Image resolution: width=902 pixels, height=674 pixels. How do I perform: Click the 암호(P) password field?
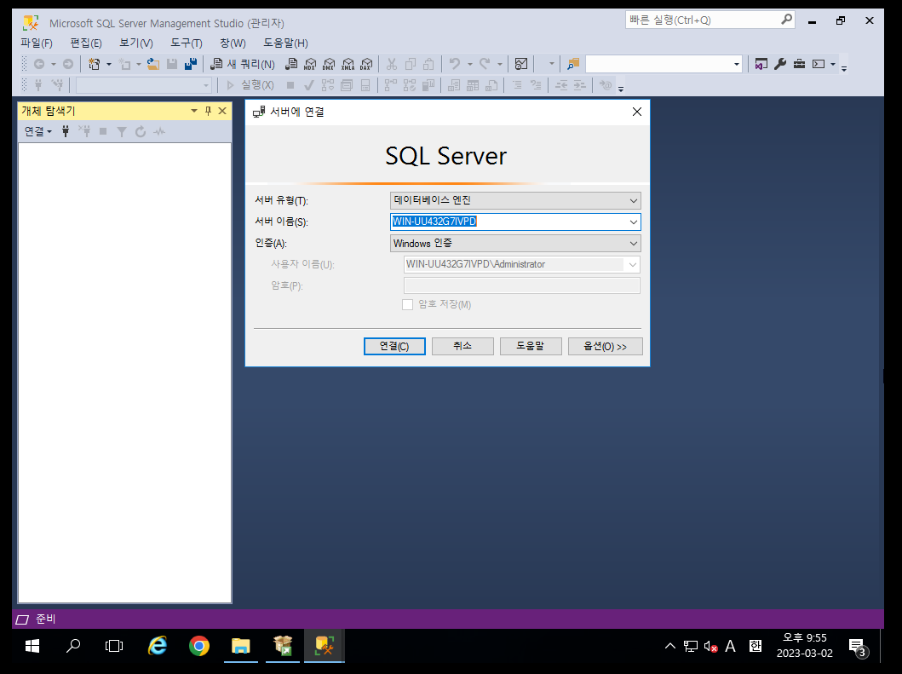(x=522, y=285)
